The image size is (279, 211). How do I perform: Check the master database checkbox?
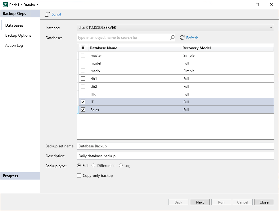pos(82,55)
